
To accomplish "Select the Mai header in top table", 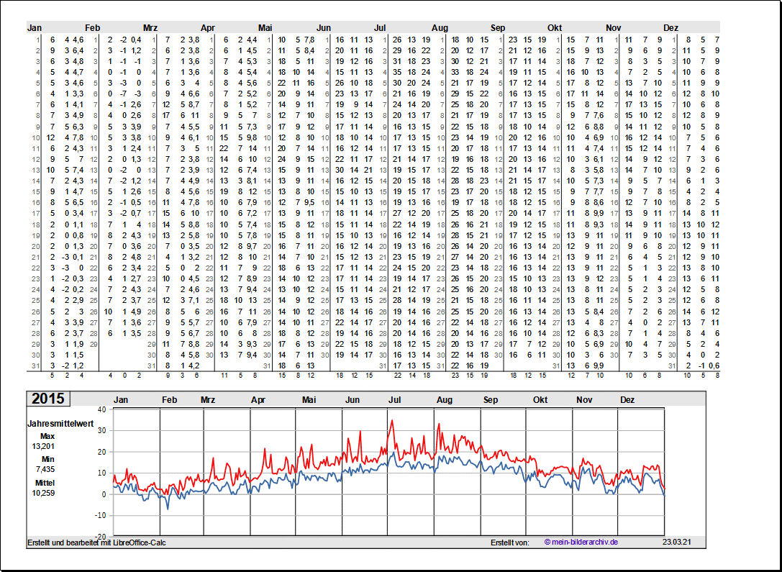I will tap(265, 27).
